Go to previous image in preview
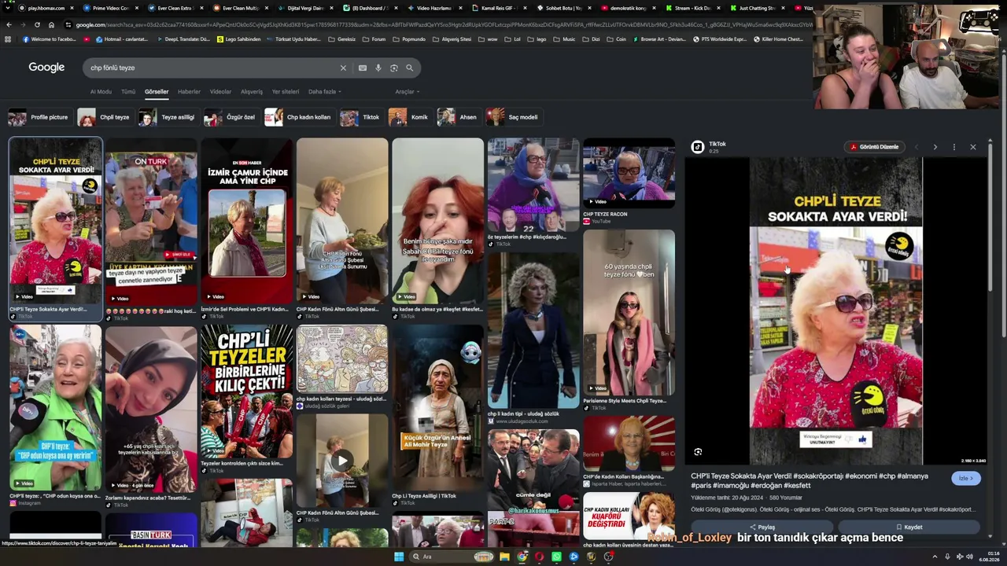This screenshot has height=566, width=1007. click(916, 147)
